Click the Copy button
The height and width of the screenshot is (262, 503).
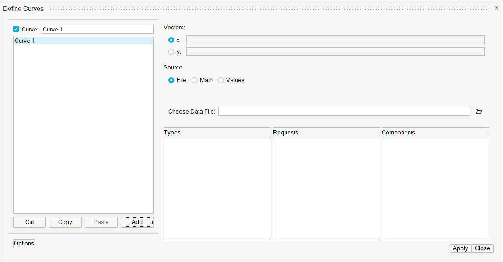(x=65, y=222)
